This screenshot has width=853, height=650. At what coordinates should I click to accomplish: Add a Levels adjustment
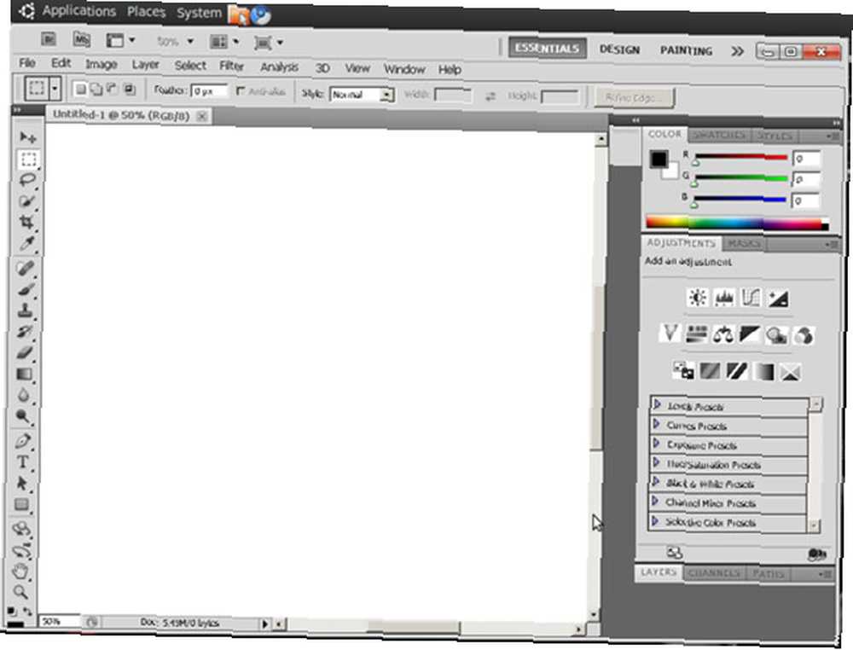pos(724,298)
